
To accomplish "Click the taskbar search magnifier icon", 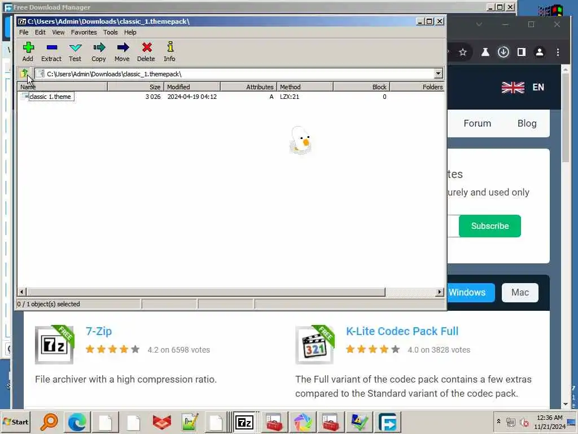I will (49, 422).
